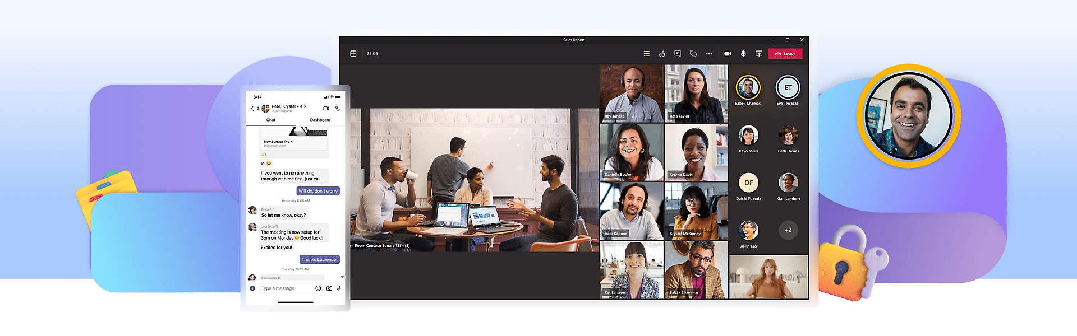This screenshot has width=1077, height=336.
Task: Select Babak Shammas video tile
Action: point(696,270)
